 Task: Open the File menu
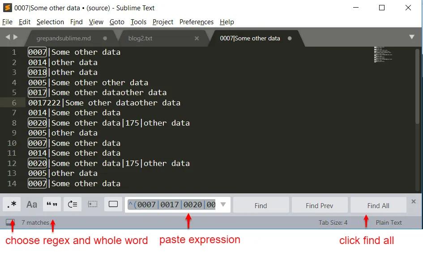(x=7, y=22)
